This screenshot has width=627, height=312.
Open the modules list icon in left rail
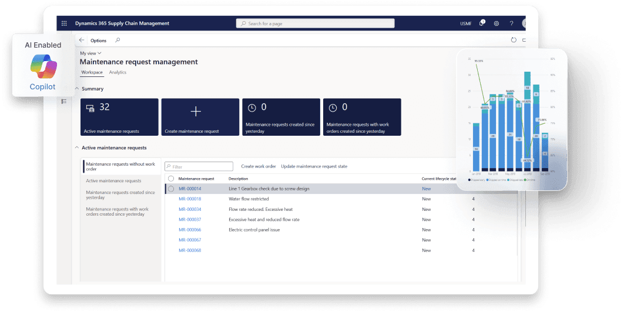(x=64, y=101)
